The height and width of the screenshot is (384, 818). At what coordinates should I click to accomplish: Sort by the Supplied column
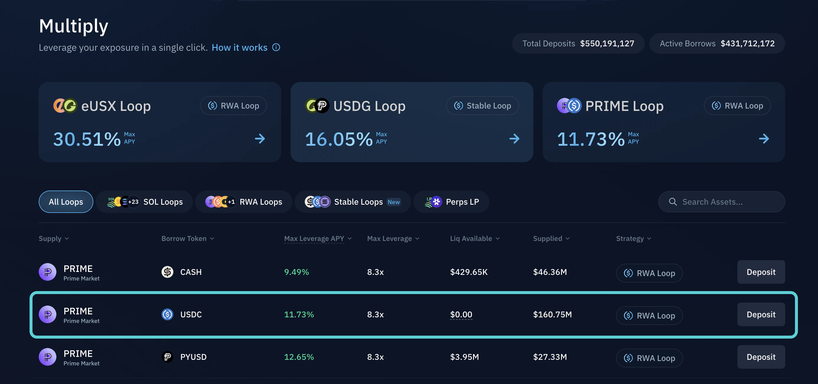click(551, 239)
